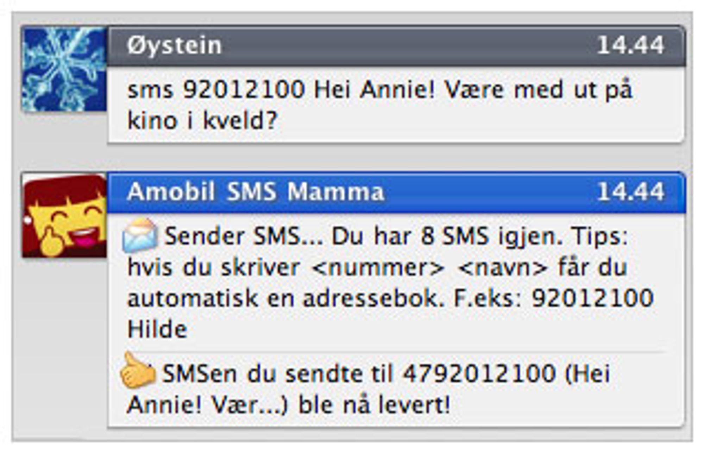This screenshot has height=453, width=704.
Task: Click the name Hilde in the tip message
Action: tap(157, 329)
